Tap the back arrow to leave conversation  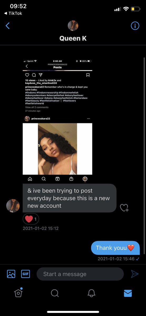tap(8, 26)
